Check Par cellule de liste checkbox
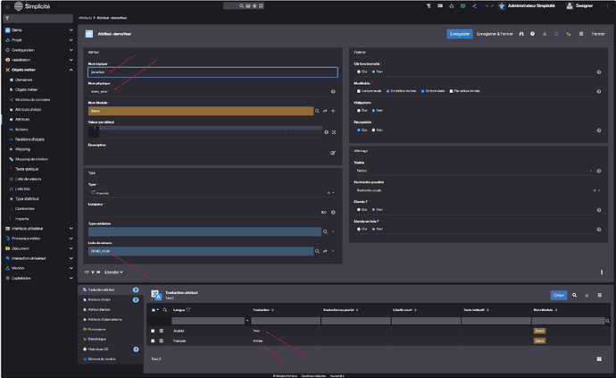The width and height of the screenshot is (616, 378). (451, 91)
